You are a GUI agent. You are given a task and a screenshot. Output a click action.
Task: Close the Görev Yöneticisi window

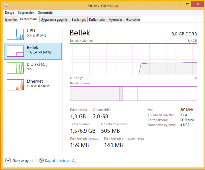pos(198,4)
